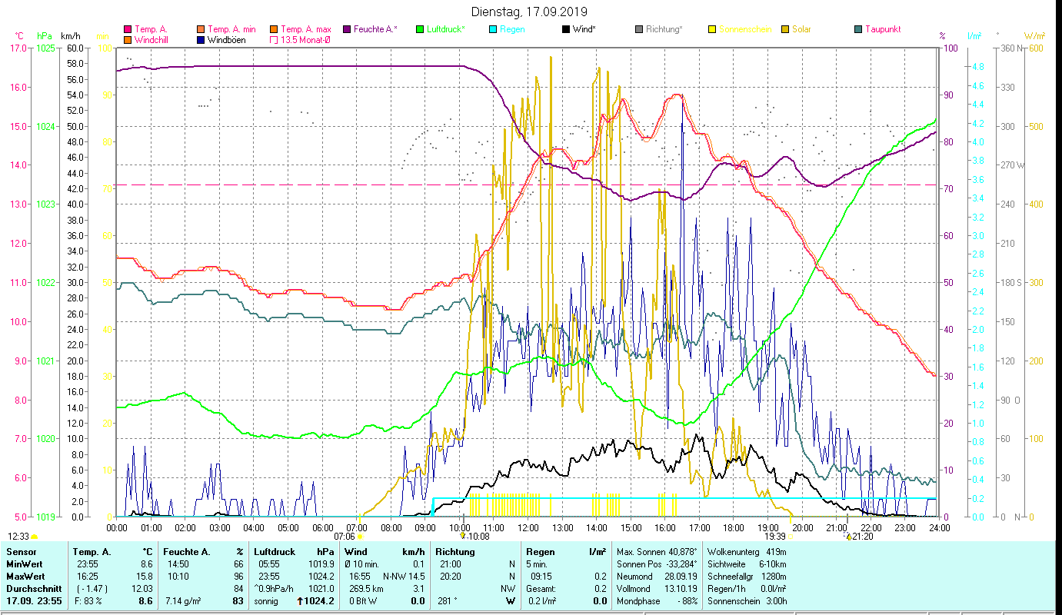Image resolution: width=1062 pixels, height=615 pixels.
Task: Click the rising pressure arrow before 1024.2
Action: tap(300, 601)
